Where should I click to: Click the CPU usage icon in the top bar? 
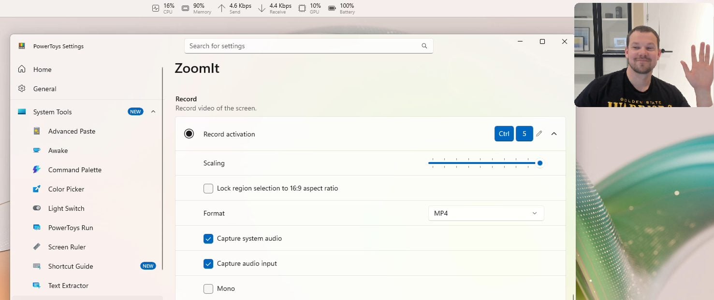(x=156, y=8)
